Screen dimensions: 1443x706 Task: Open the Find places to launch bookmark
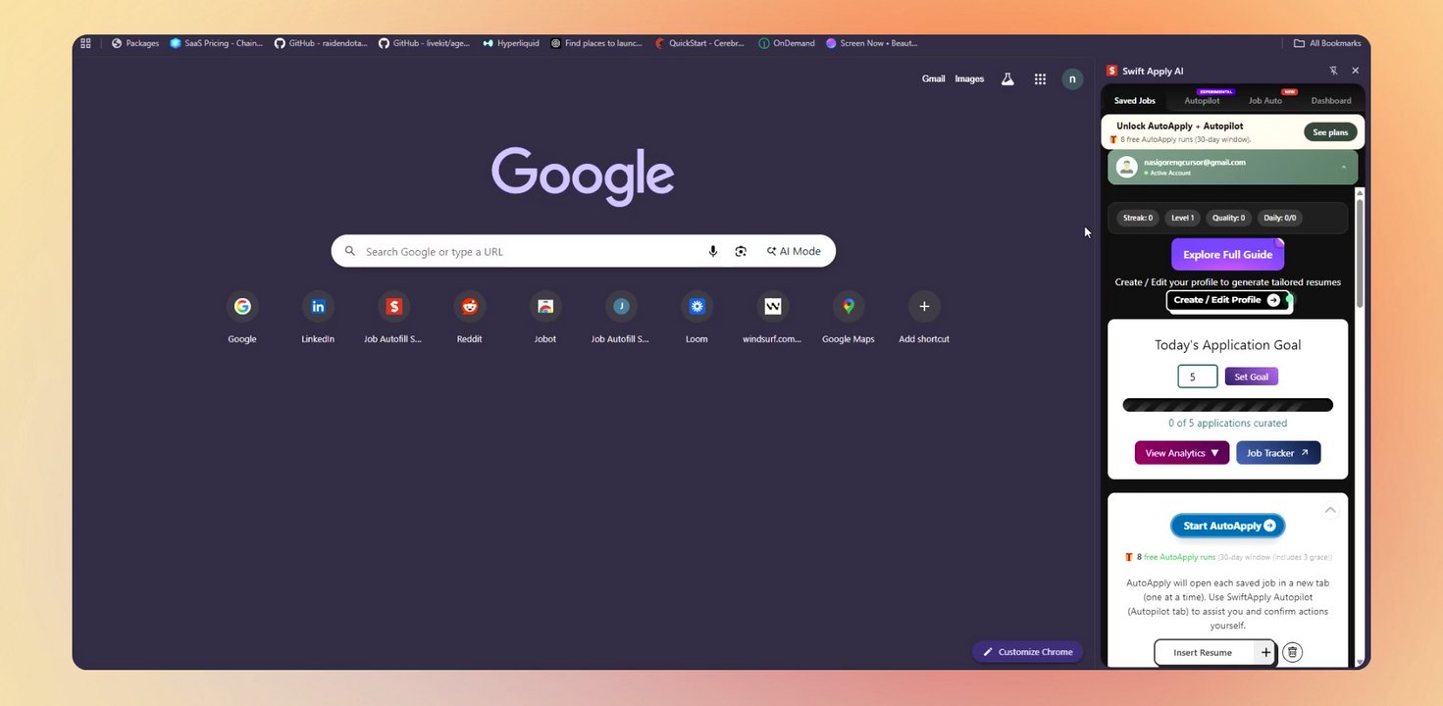(x=596, y=43)
